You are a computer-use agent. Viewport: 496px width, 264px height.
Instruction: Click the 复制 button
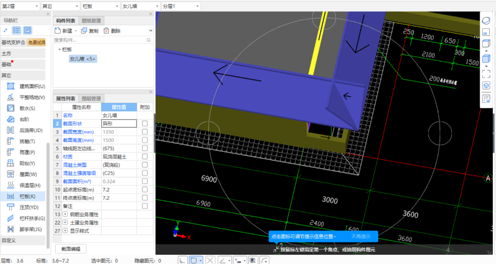pos(90,31)
